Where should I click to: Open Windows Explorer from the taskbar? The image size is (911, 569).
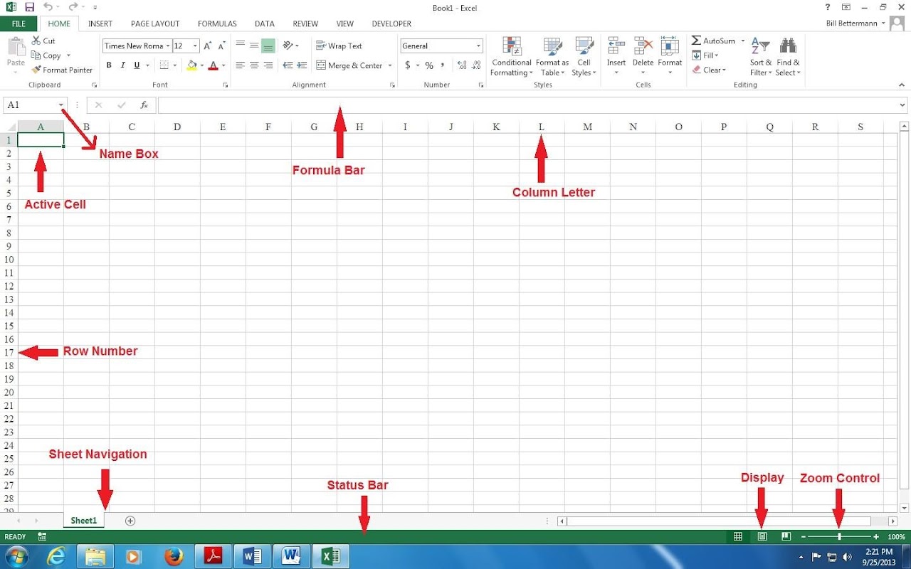tap(95, 556)
